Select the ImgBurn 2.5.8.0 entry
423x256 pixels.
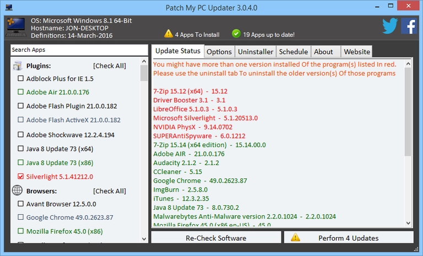tap(180, 189)
